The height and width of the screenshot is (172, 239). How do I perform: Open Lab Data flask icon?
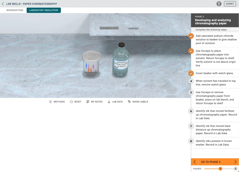tap(109, 102)
